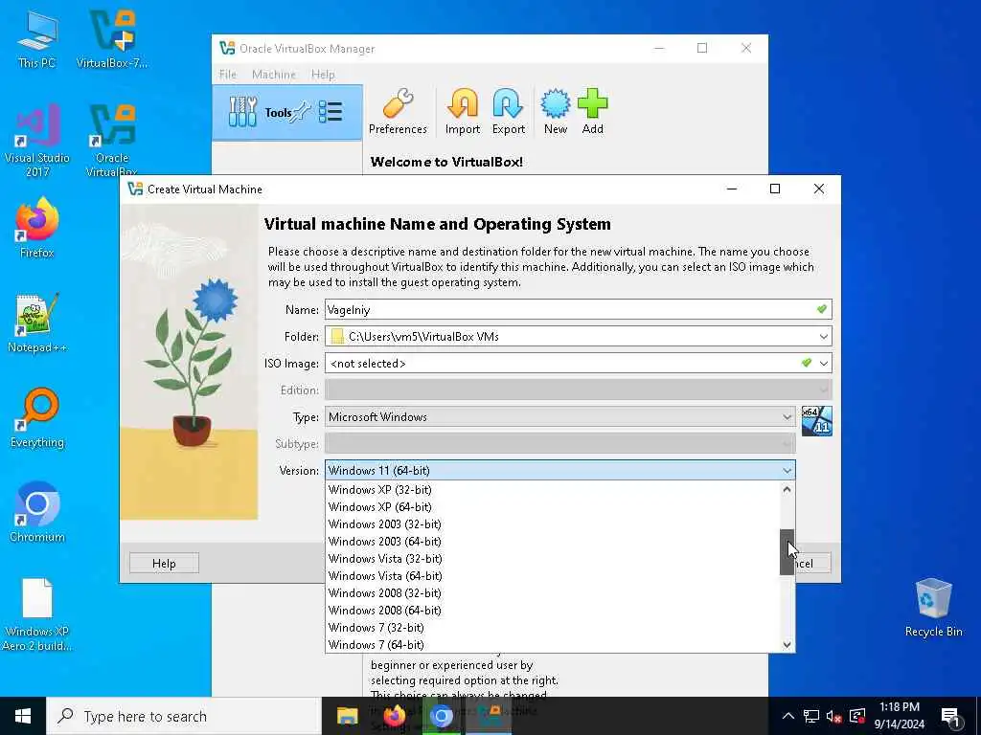Image resolution: width=981 pixels, height=735 pixels.
Task: Select the VirtualBox-7 installer desktop icon
Action: coord(112,38)
